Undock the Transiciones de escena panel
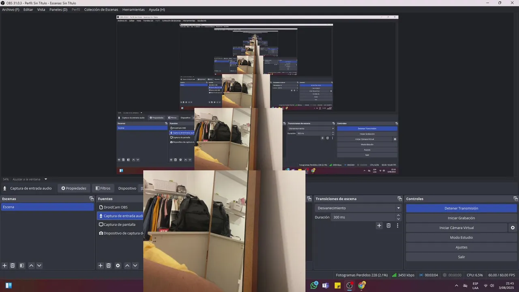Screen dimensions: 519x292 tap(400, 199)
